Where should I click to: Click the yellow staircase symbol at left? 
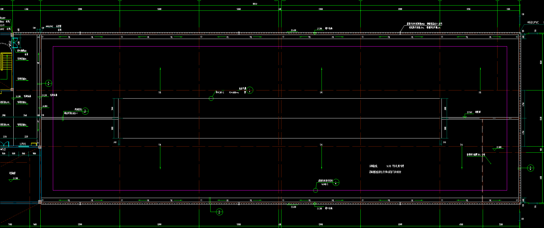(6, 61)
